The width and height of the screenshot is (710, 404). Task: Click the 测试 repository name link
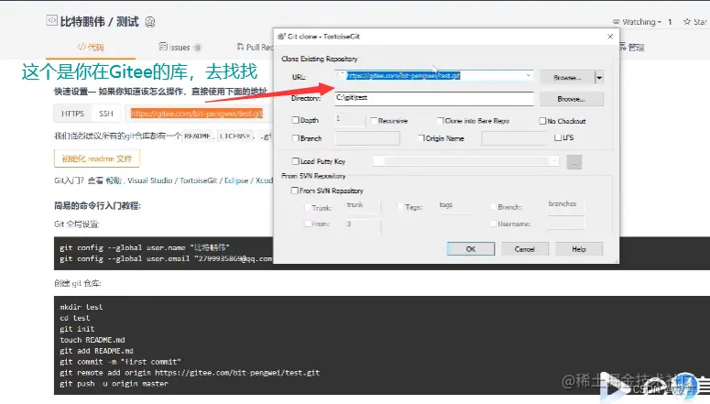(x=127, y=21)
